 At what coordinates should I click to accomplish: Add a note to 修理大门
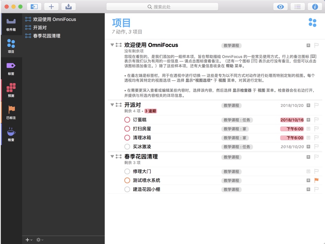tap(308, 171)
